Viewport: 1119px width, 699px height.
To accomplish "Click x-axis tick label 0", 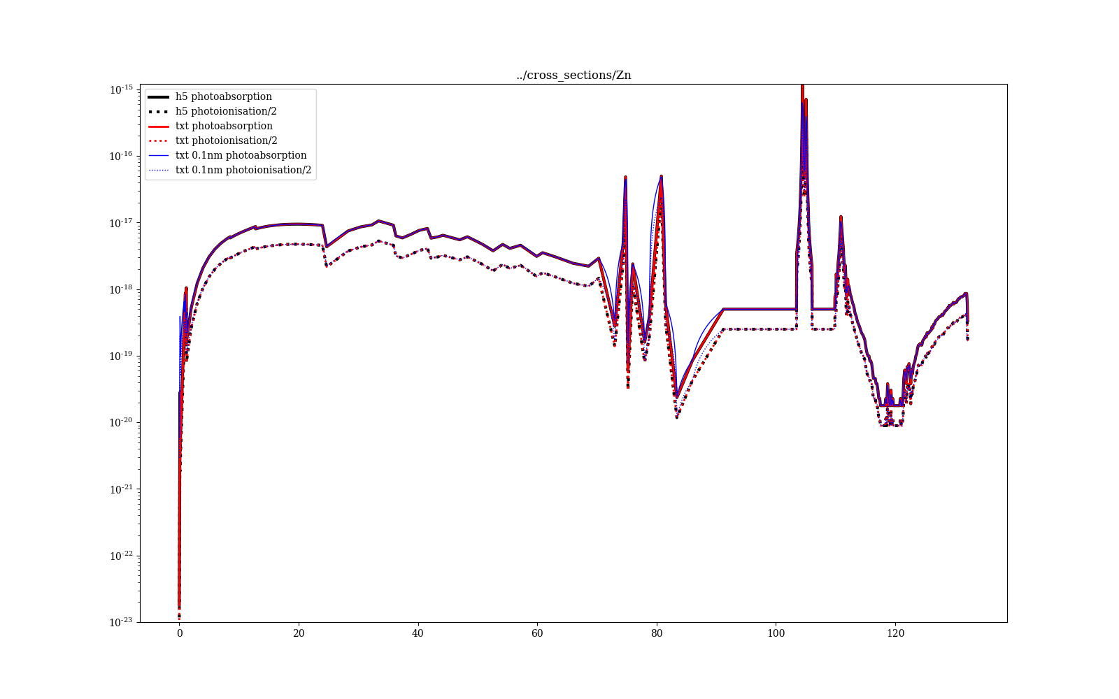I will coord(180,633).
